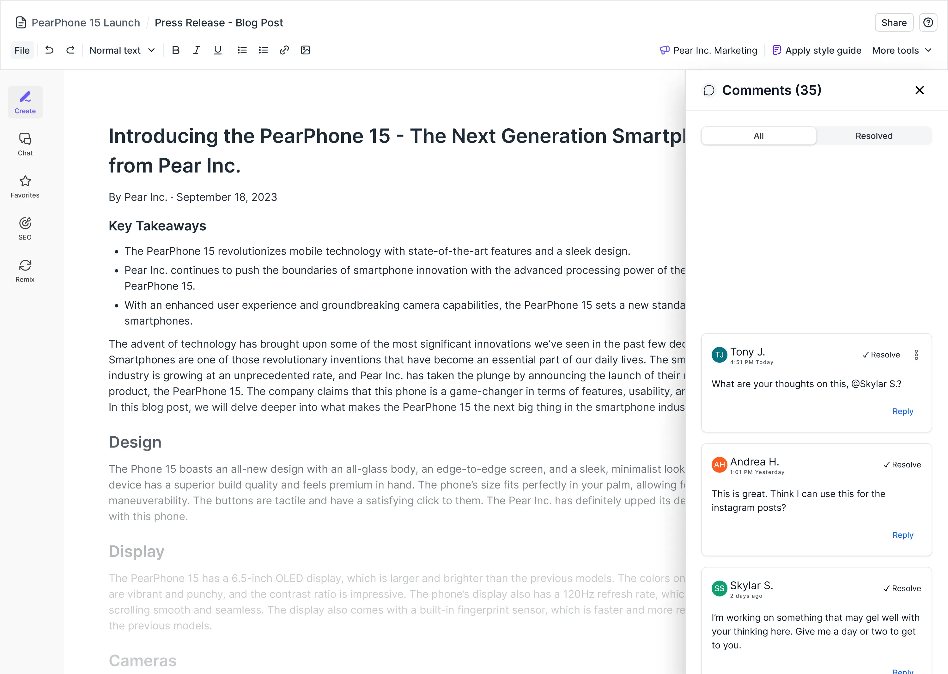Image resolution: width=948 pixels, height=674 pixels.
Task: Close the Comments panel
Action: (x=919, y=90)
